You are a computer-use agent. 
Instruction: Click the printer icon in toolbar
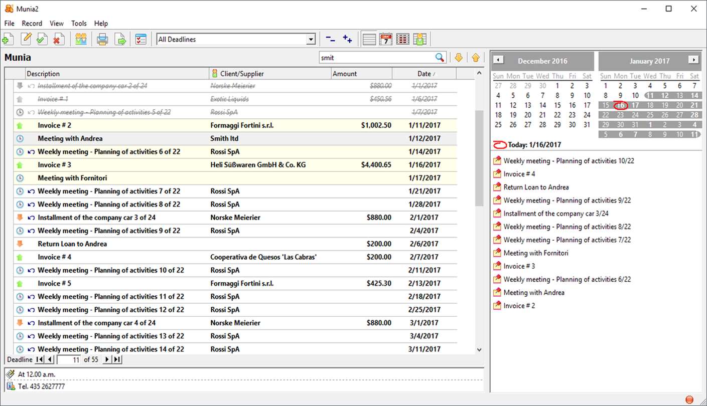coord(103,39)
